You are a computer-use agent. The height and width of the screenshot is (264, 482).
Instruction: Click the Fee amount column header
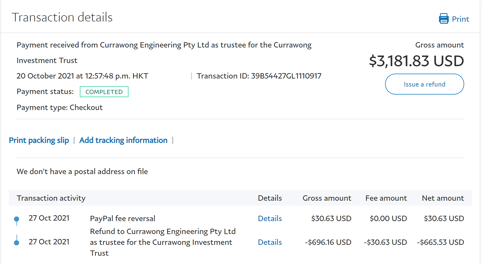coord(386,198)
